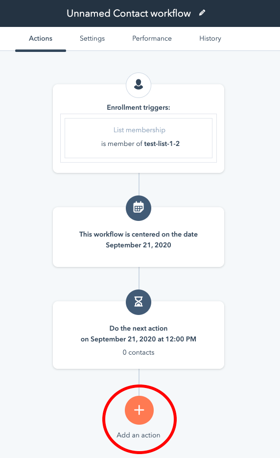
Task: Click the '0 contacts' count
Action: click(x=139, y=352)
